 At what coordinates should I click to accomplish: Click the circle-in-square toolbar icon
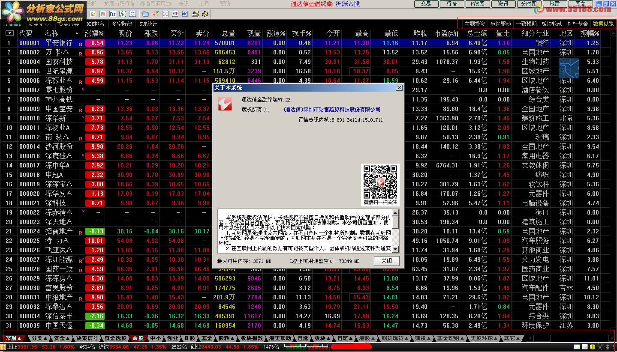(132, 14)
